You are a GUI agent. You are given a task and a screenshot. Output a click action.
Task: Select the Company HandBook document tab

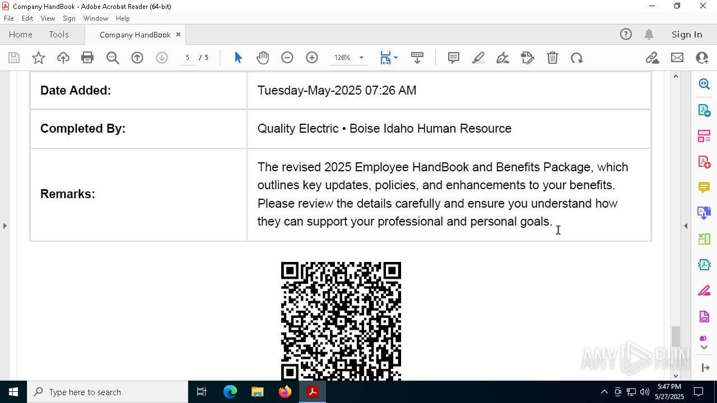[135, 35]
